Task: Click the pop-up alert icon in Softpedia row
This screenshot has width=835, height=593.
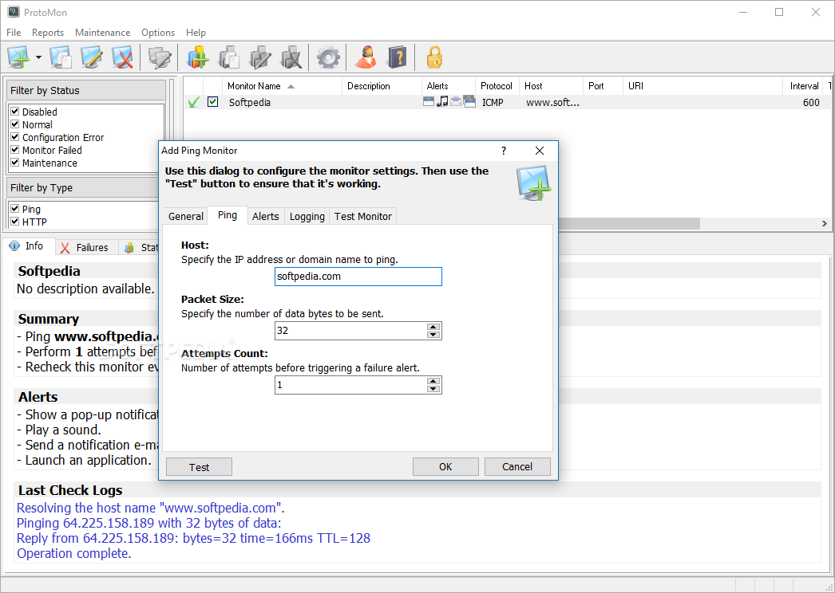Action: pyautogui.click(x=428, y=101)
